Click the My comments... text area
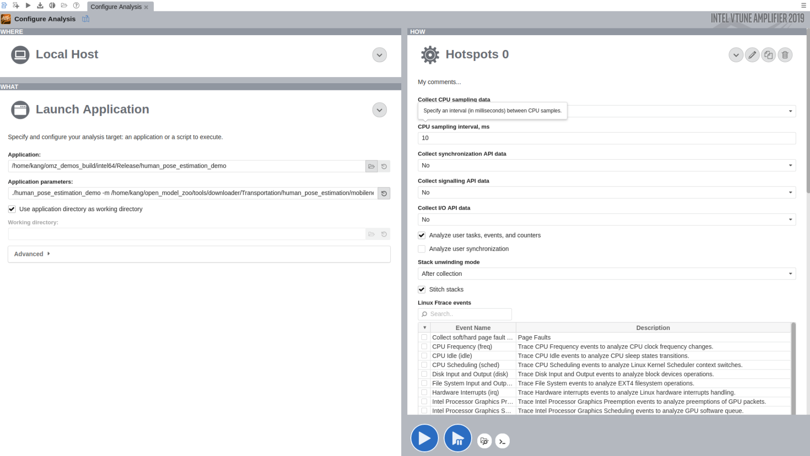Screen dimensions: 810x456 pyautogui.click(x=439, y=82)
